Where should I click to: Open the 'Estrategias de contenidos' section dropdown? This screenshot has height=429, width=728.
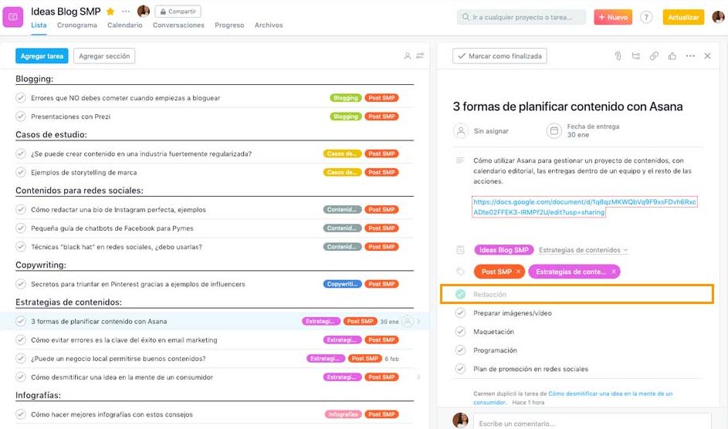(583, 250)
